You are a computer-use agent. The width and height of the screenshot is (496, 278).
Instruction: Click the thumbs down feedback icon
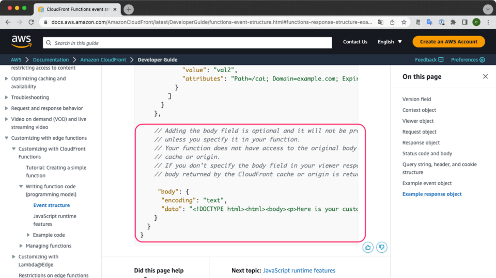(382, 248)
